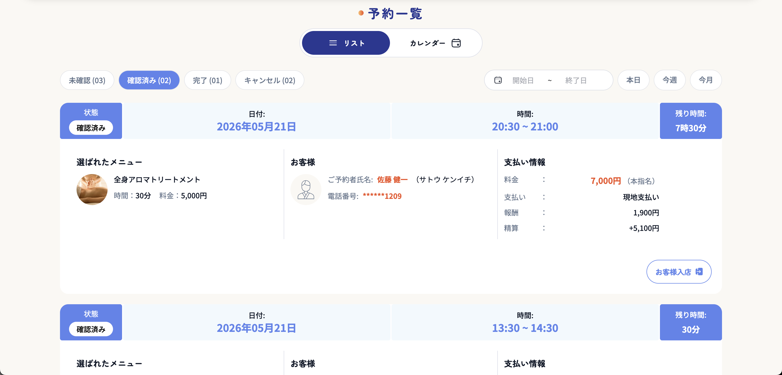Click the (サトウ ケンイチ) name reading
Viewport: 782px width, 375px height.
pos(445,180)
